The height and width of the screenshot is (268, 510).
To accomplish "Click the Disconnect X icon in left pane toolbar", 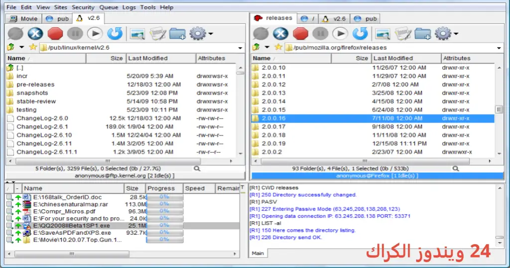I will [x=35, y=33].
